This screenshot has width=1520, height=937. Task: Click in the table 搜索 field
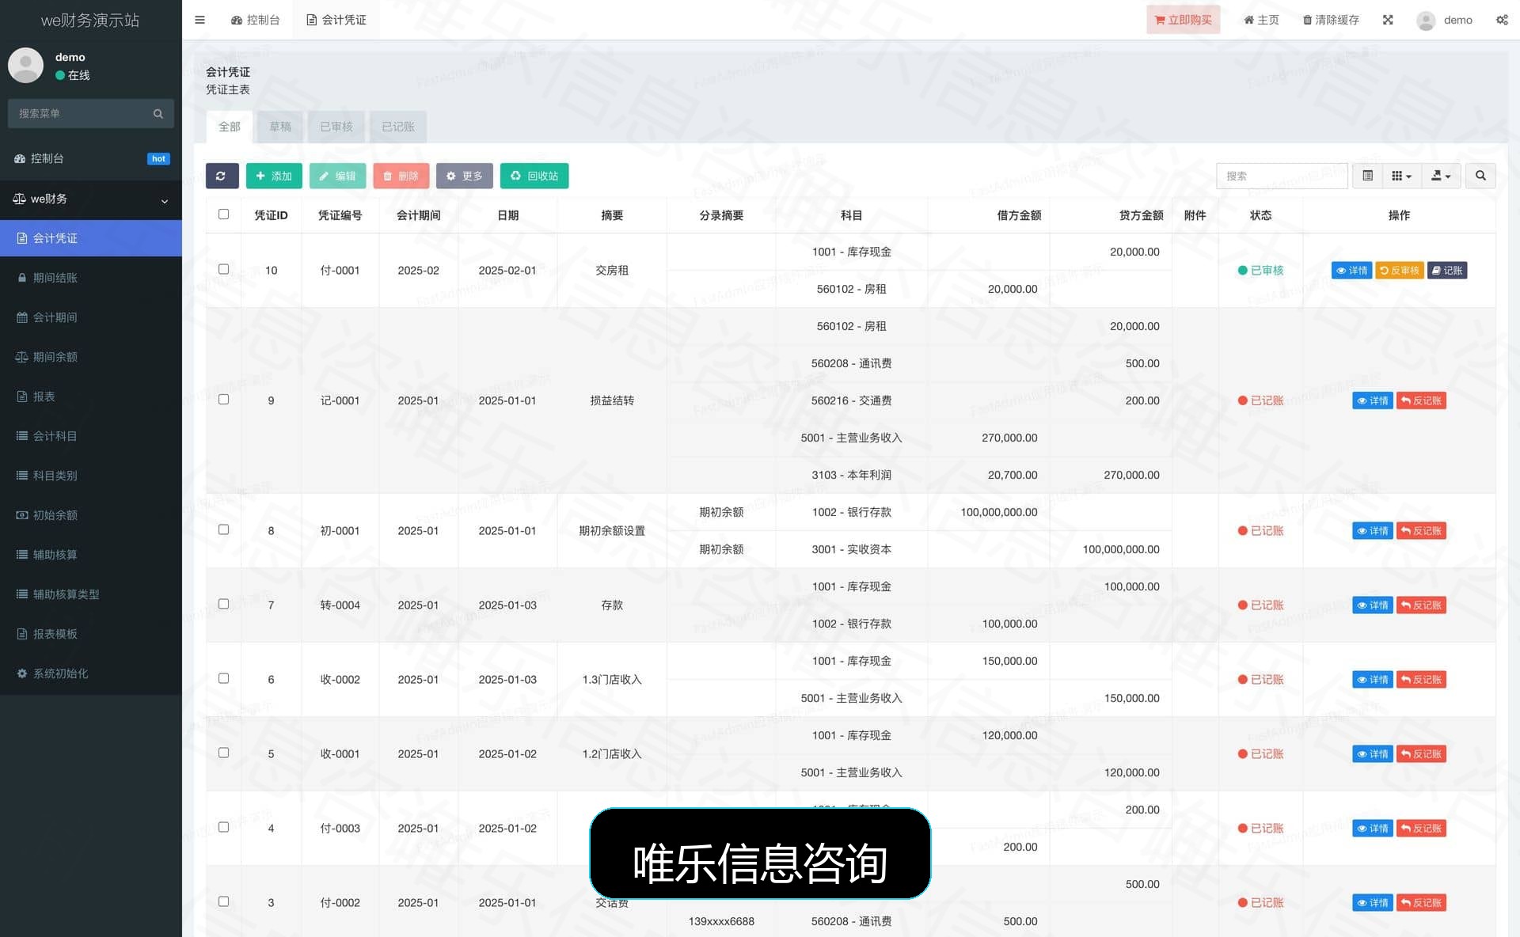click(1282, 176)
